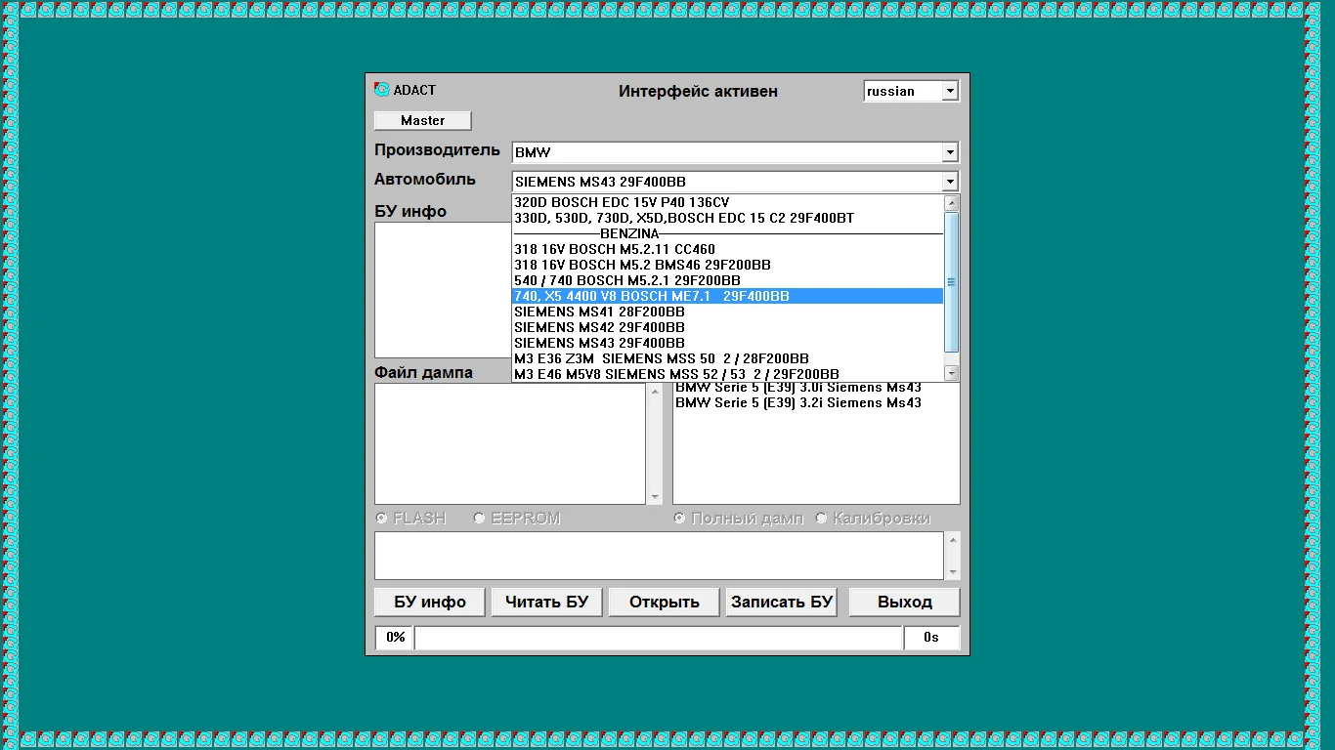The image size is (1335, 750).
Task: Click the Файл дампа scrollbar down arrow
Action: pos(655,497)
